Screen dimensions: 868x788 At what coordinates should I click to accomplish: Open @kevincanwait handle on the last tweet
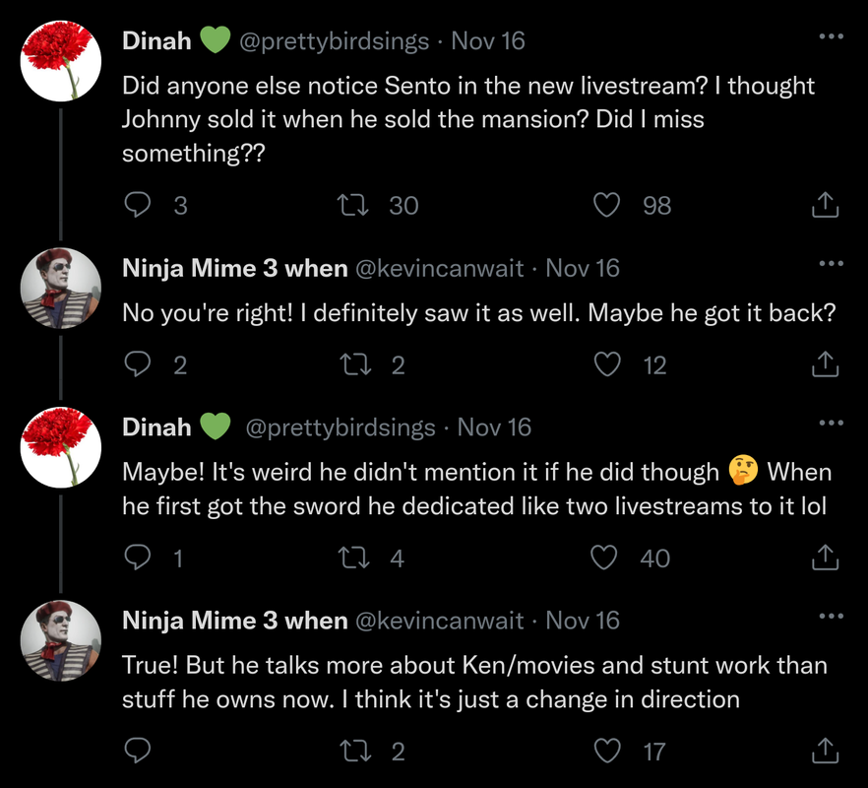point(438,621)
